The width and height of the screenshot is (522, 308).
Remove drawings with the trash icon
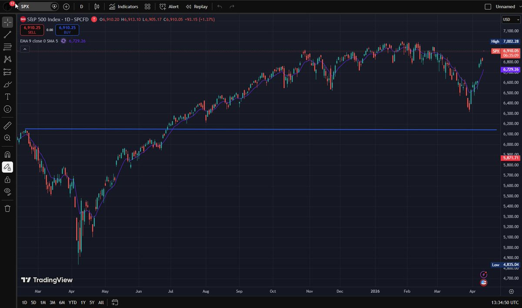pos(7,208)
